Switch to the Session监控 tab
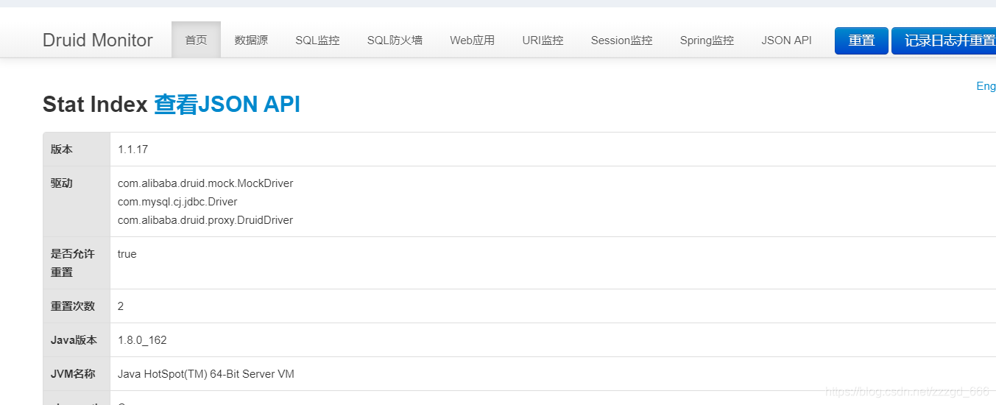The width and height of the screenshot is (996, 405). tap(621, 40)
